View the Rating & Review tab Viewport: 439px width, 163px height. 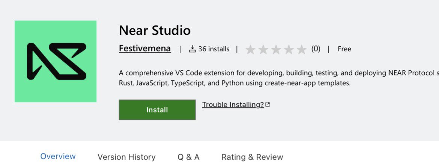[x=252, y=157]
